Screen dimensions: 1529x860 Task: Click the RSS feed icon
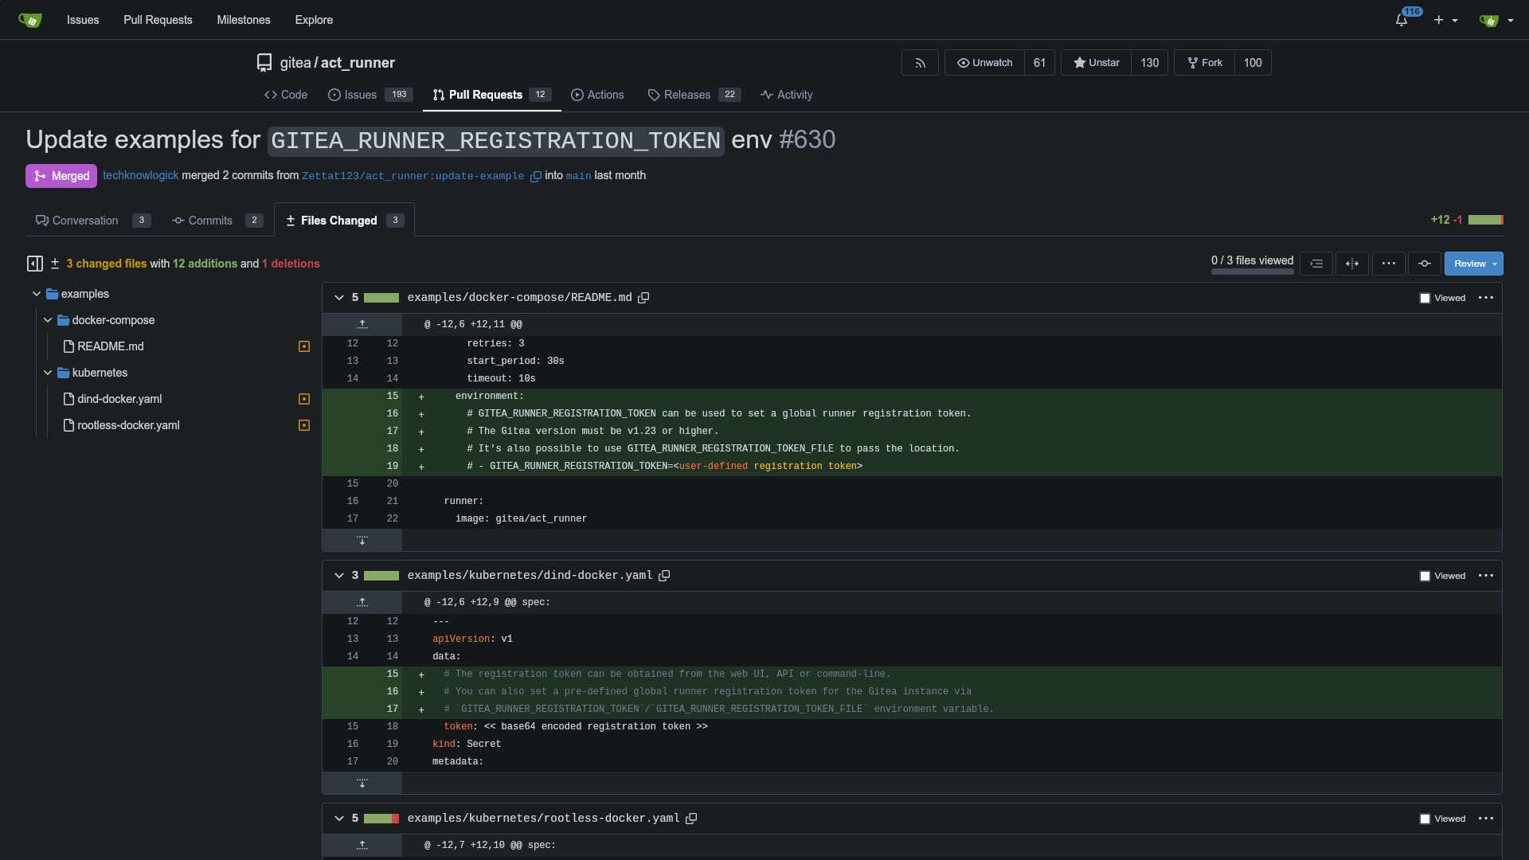(920, 63)
